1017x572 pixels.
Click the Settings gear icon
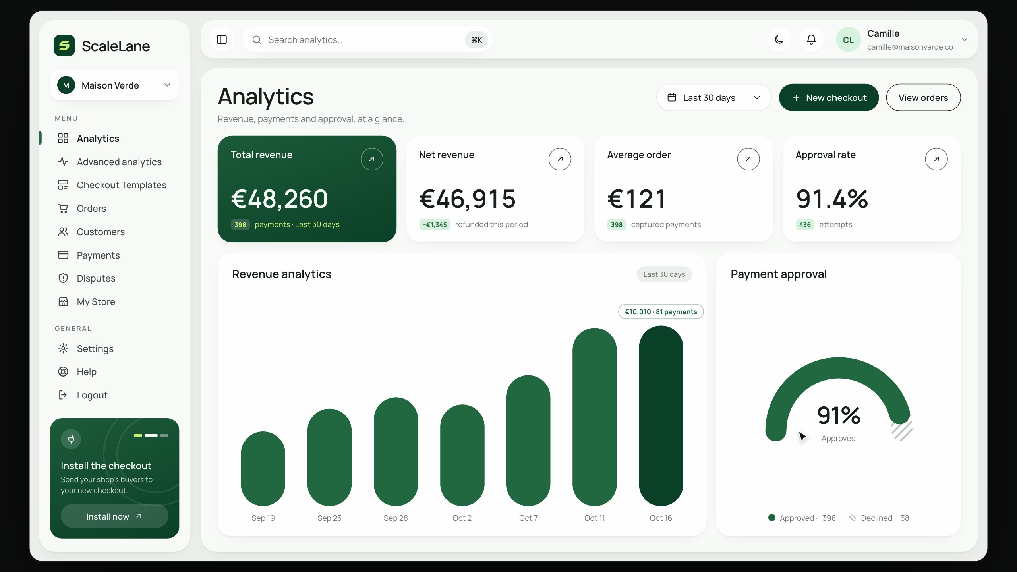point(63,348)
